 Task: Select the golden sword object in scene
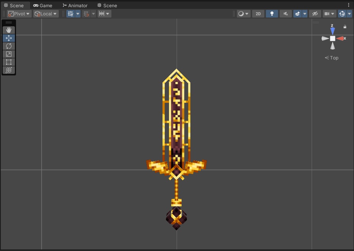[176, 149]
